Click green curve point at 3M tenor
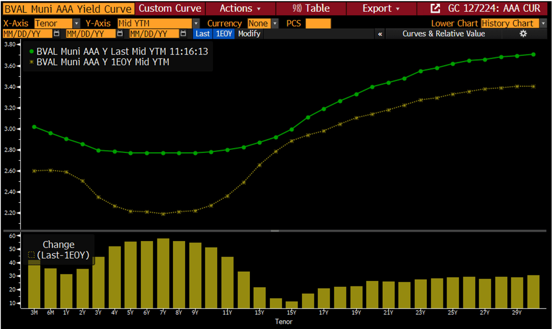Viewport: 552px width, 329px height. tap(34, 127)
